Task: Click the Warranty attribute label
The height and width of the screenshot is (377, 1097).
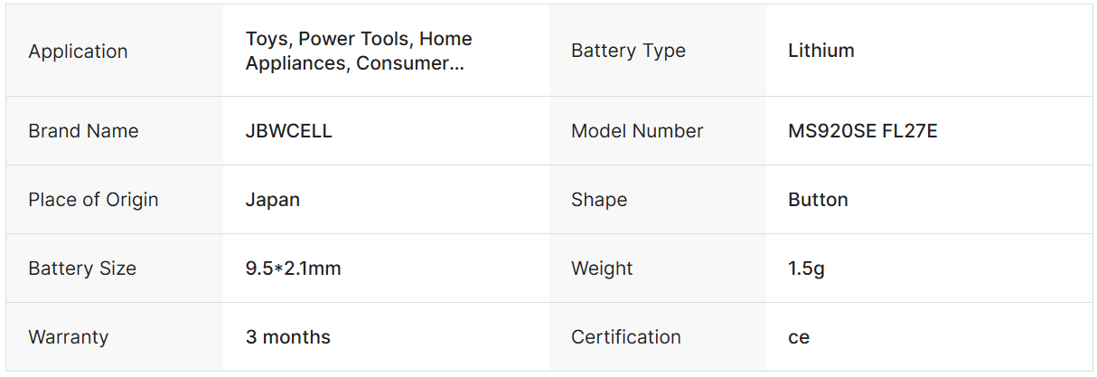Action: pos(68,337)
